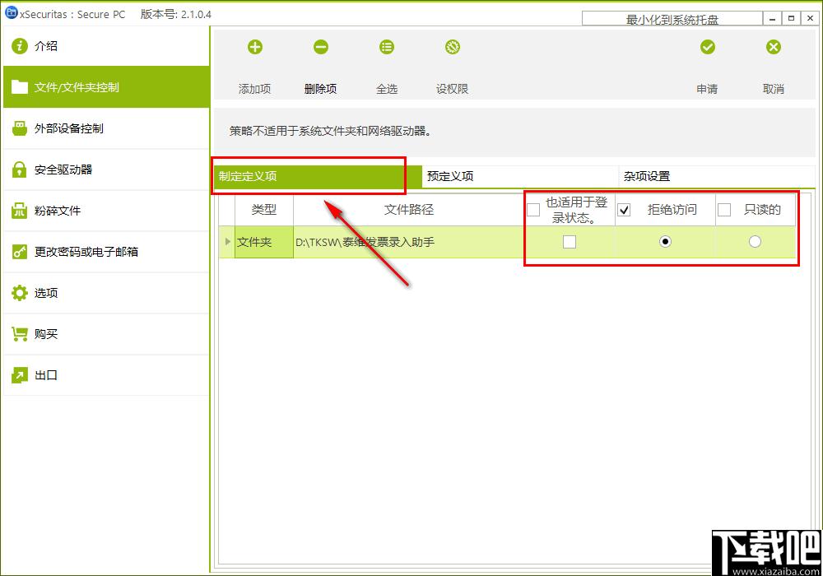
Task: Click the 文件夹 type cell
Action: [x=264, y=242]
